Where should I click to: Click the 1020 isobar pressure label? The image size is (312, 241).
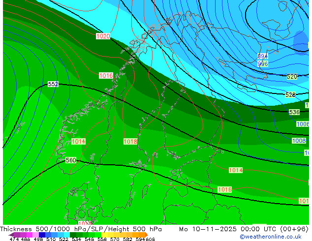click(x=103, y=36)
